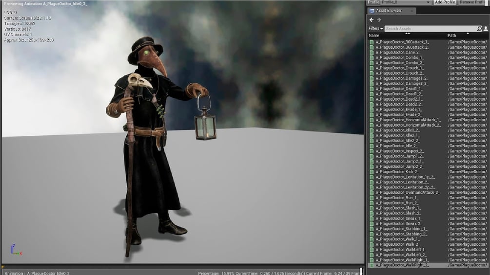Screen dimensions: 490x275
Task: Click the icon of A_PlagueDoctor_Idle2_1_
Action: [x=372, y=136]
